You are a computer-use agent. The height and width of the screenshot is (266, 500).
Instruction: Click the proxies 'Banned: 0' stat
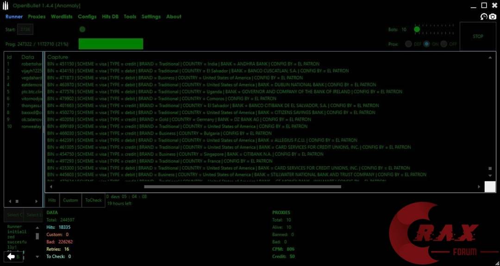coord(283,235)
